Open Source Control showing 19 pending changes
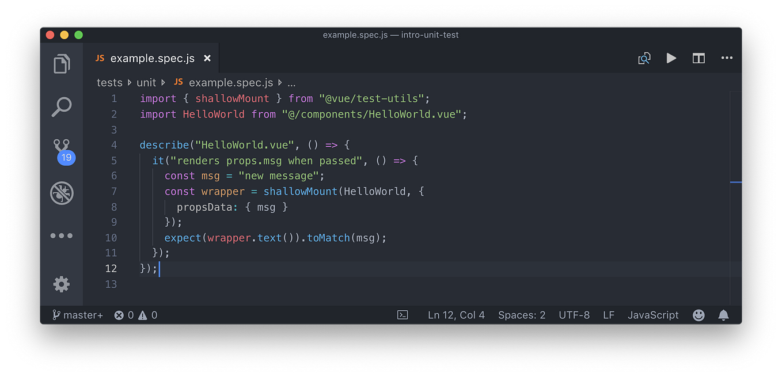 (62, 150)
